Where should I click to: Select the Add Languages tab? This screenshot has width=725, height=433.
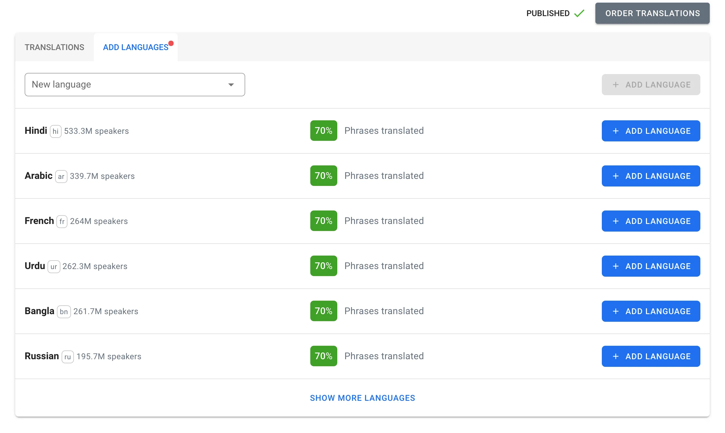[136, 47]
